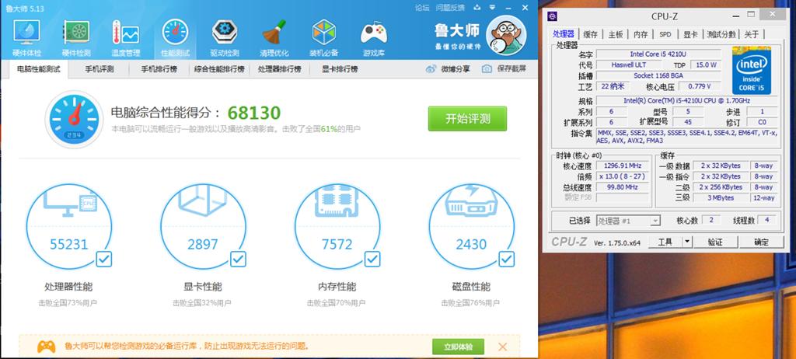Click the 验证 button in CPU-Z
The width and height of the screenshot is (796, 359).
715,242
